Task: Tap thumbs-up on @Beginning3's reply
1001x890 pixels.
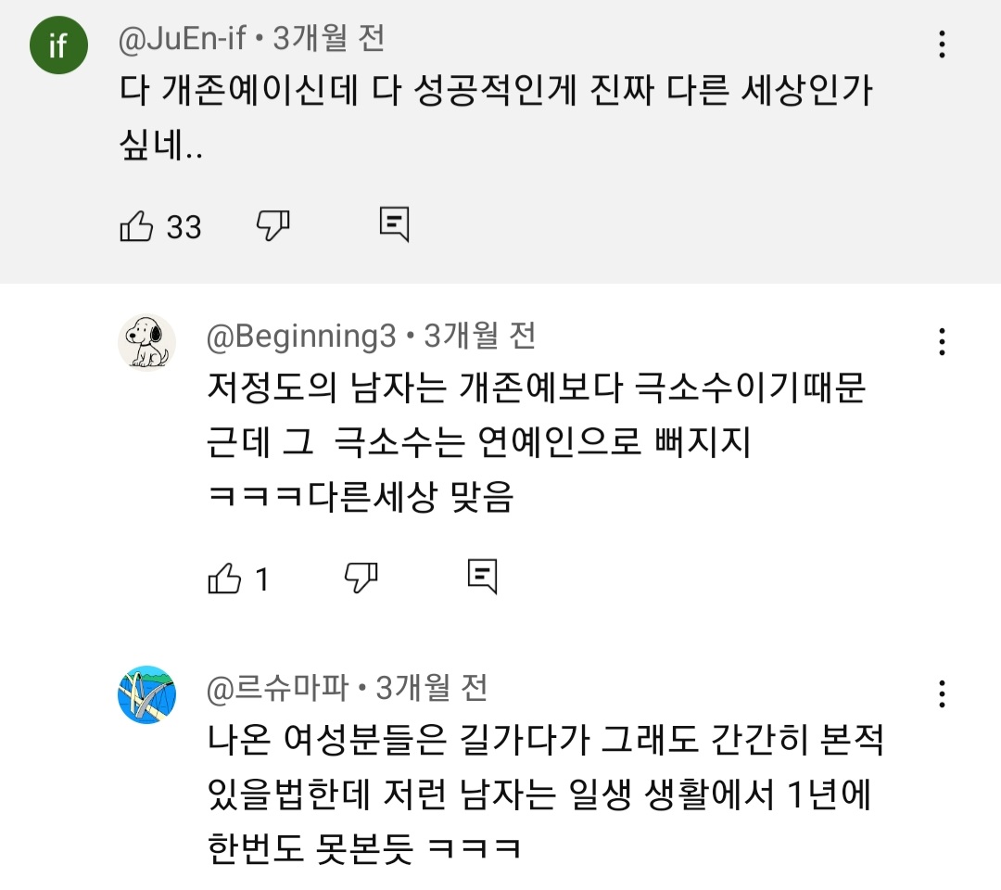Action: [224, 578]
